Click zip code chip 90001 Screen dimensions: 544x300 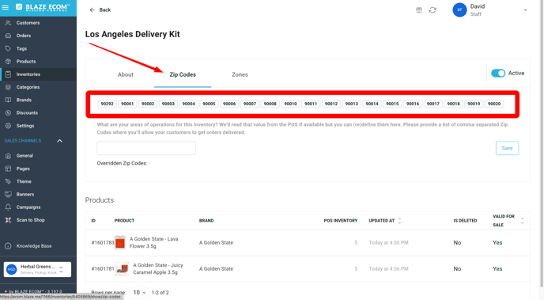[x=127, y=104]
